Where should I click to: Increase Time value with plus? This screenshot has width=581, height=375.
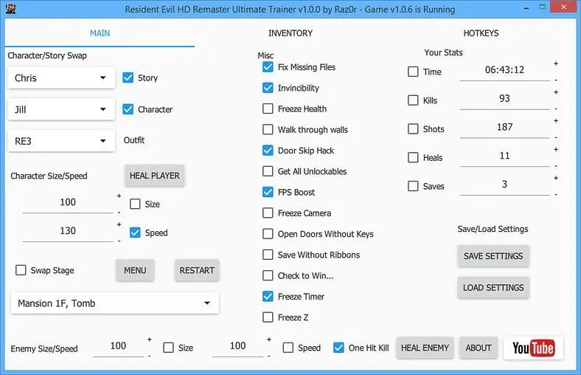[x=556, y=63]
